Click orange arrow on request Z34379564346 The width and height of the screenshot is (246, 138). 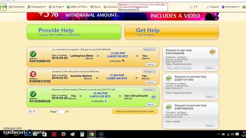[x=213, y=52]
